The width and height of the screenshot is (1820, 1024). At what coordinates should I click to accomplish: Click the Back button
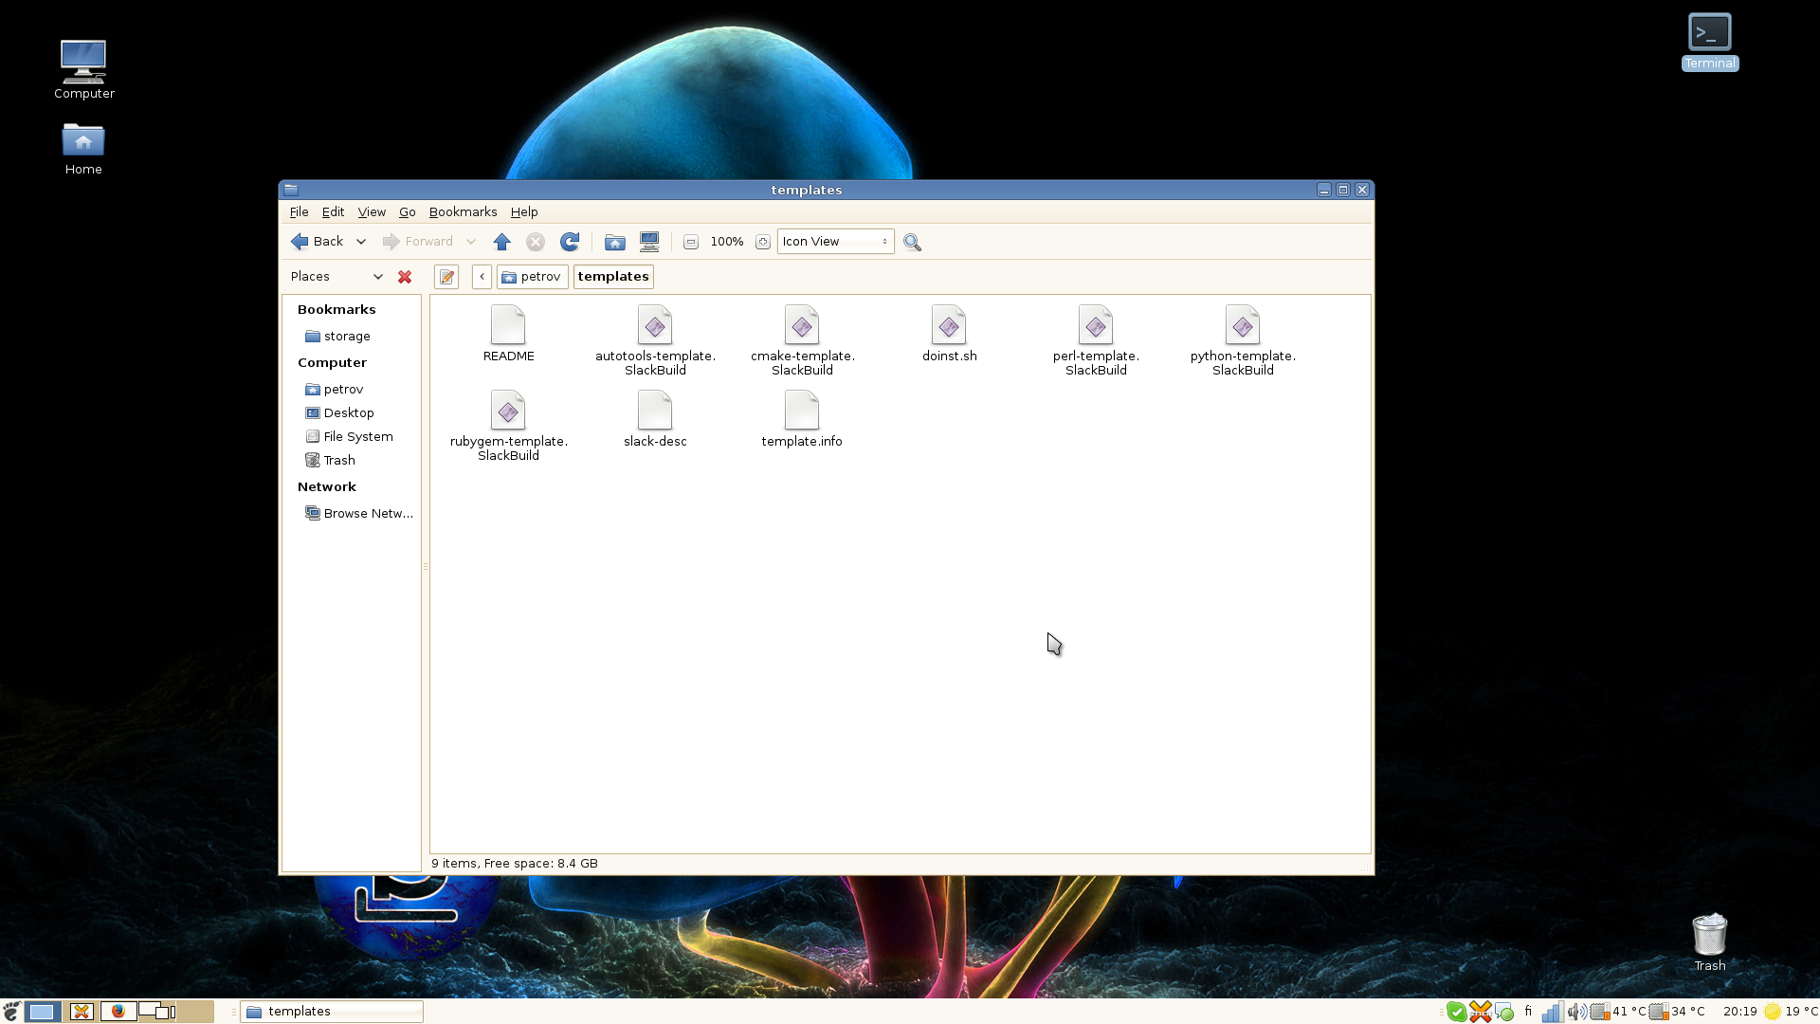tap(318, 242)
